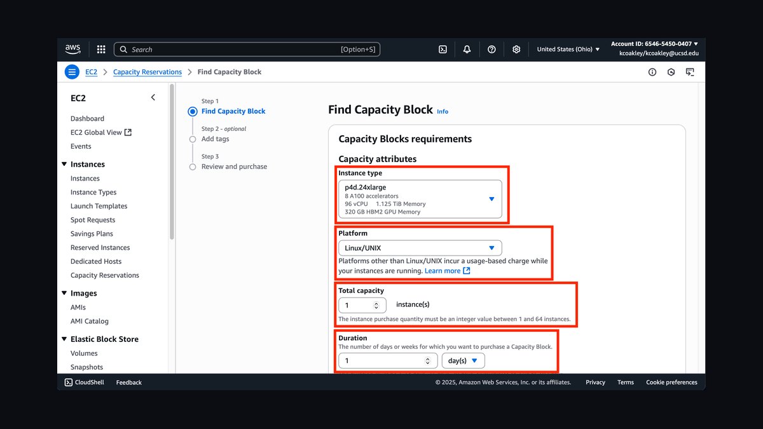The height and width of the screenshot is (429, 763).
Task: Open the day(s) duration unit dropdown
Action: pos(463,360)
